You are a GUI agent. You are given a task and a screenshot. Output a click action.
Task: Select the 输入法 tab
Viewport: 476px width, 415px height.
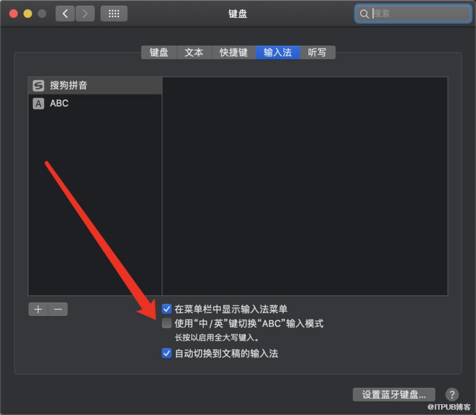pyautogui.click(x=278, y=53)
